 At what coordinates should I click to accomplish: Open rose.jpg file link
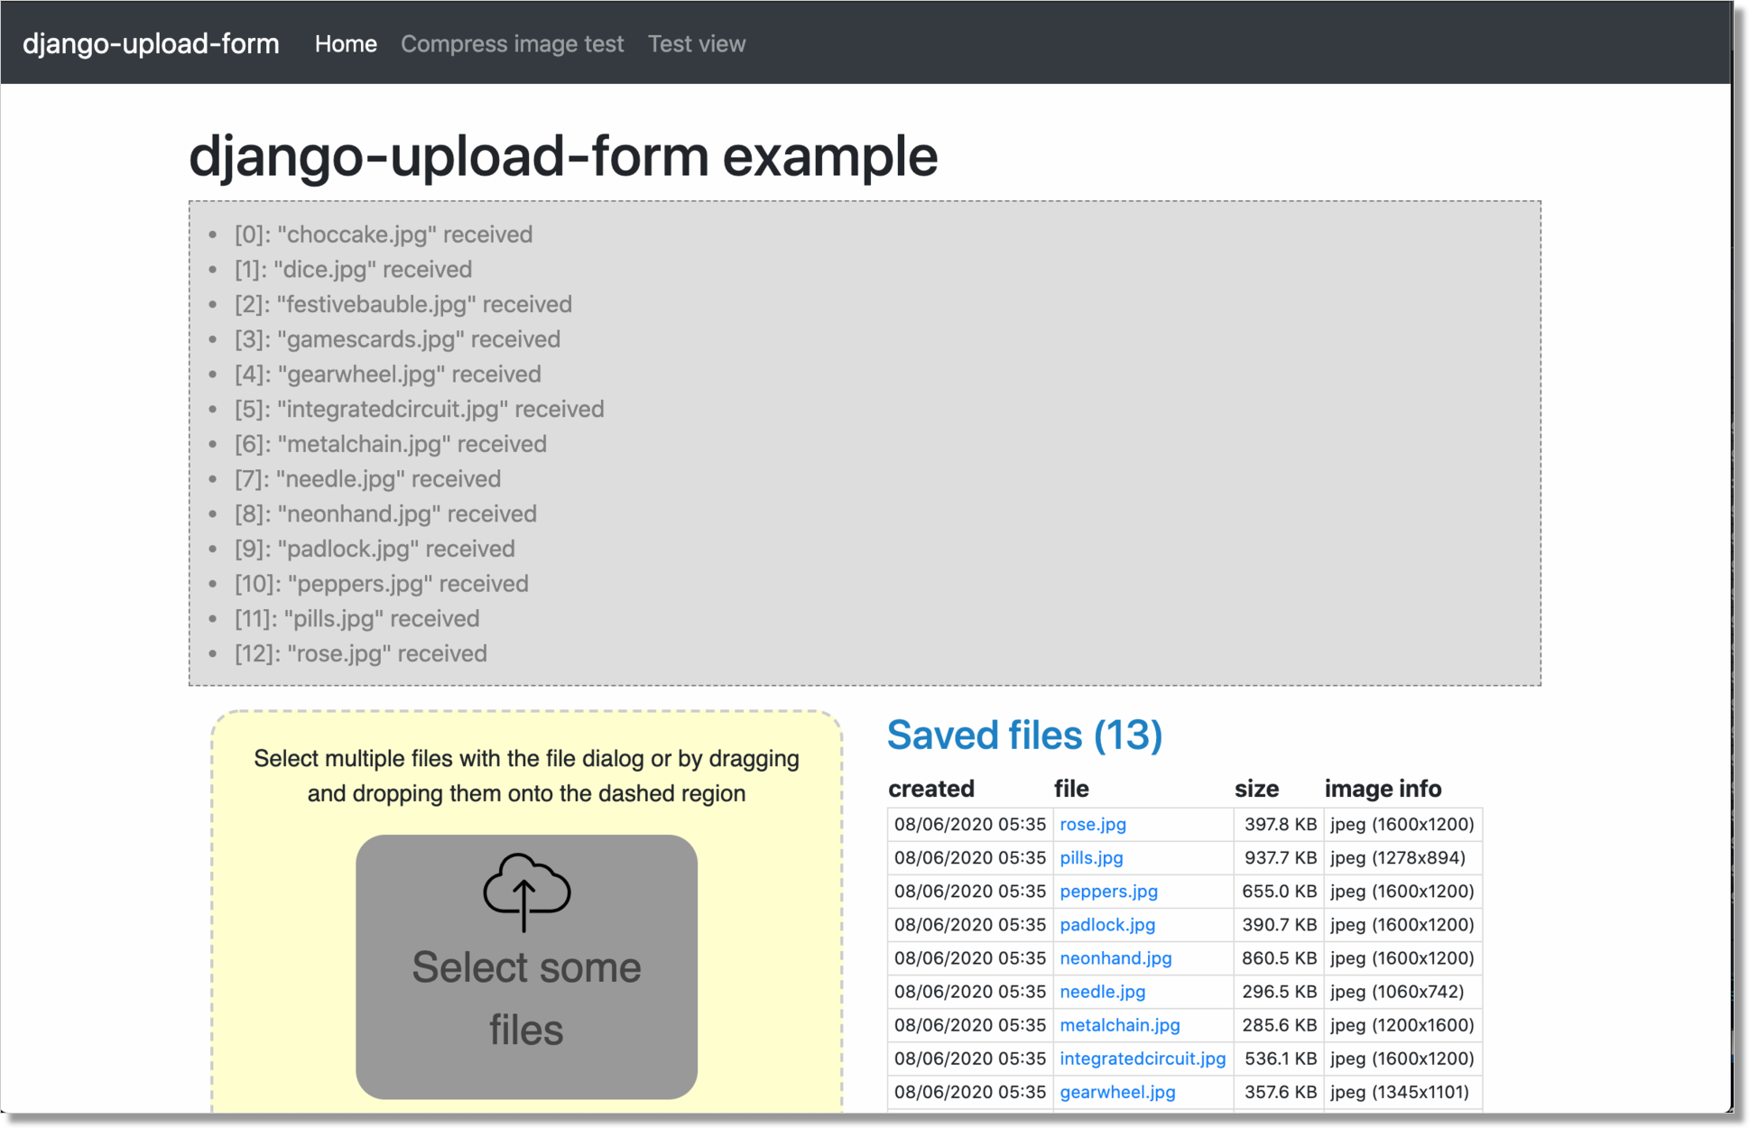pos(1092,824)
